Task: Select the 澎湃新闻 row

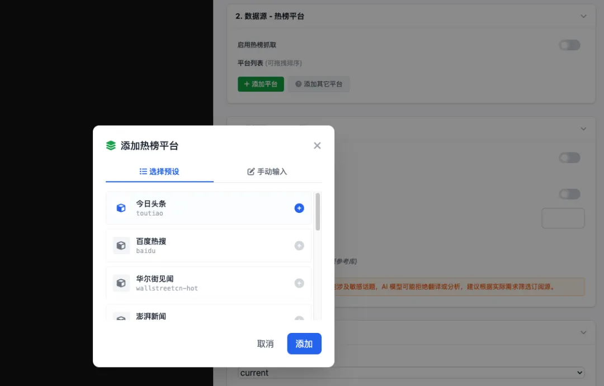Action: tap(209, 312)
